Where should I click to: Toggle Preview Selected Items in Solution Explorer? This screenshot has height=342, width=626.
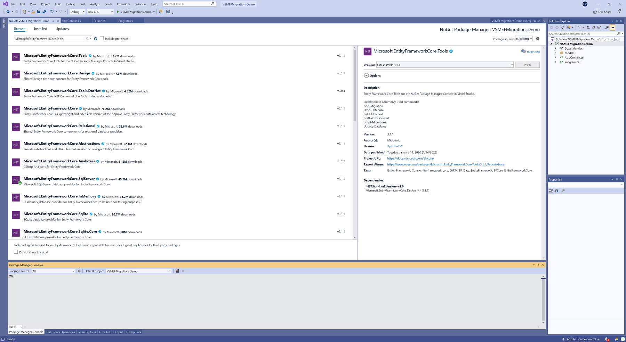[613, 27]
